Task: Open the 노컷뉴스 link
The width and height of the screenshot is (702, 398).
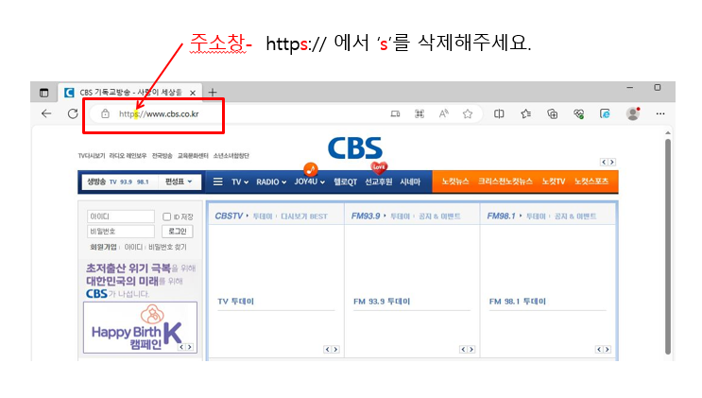Action: pos(455,182)
